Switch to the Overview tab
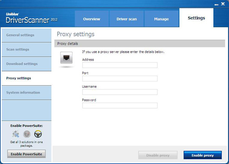 click(92, 19)
